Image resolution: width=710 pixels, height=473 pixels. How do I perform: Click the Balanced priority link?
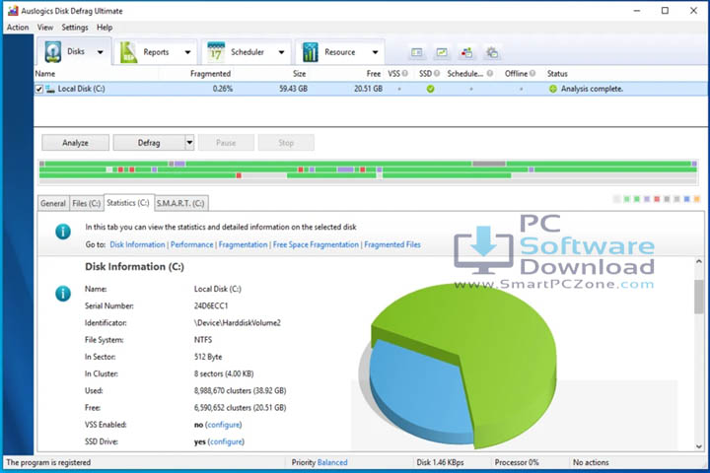click(x=332, y=462)
